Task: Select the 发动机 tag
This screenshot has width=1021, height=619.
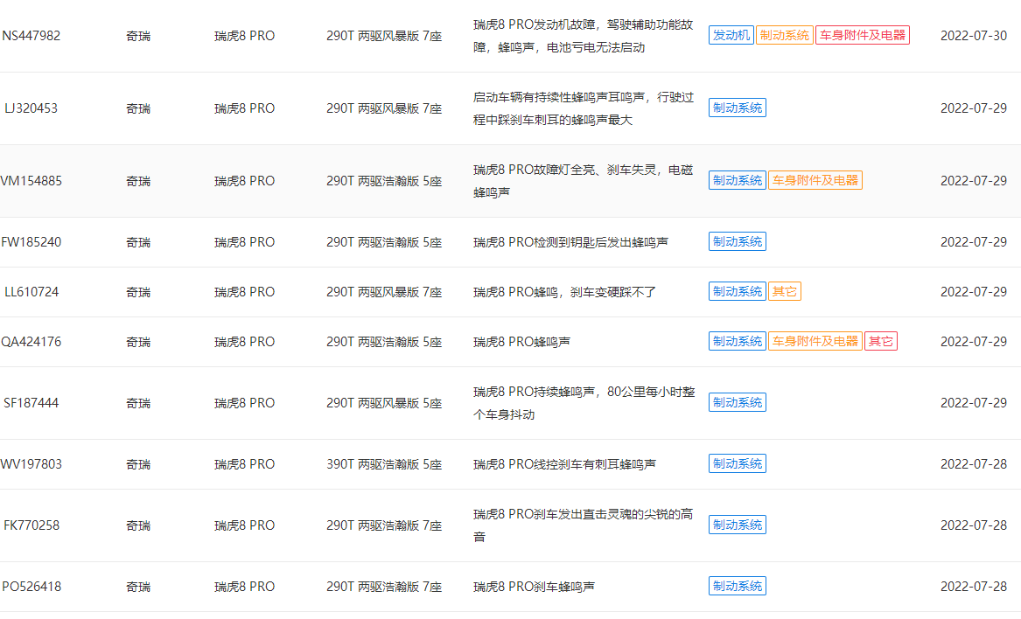Action: tap(731, 36)
